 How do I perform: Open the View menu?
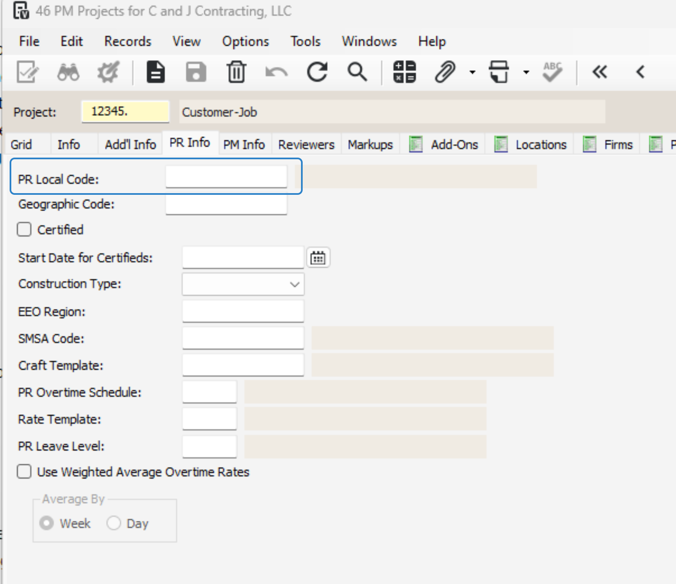[x=186, y=41]
